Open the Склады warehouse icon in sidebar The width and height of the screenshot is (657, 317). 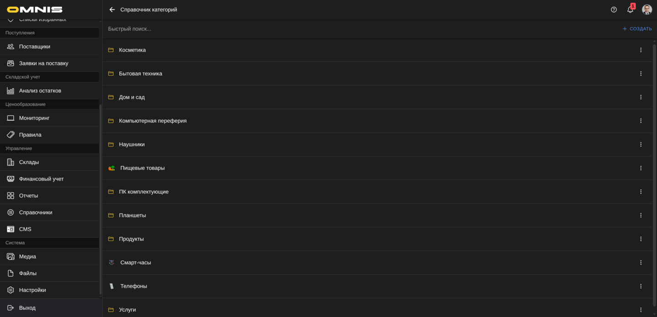[x=10, y=162]
